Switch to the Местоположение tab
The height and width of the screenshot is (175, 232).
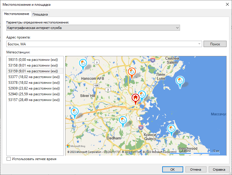pos(17,14)
